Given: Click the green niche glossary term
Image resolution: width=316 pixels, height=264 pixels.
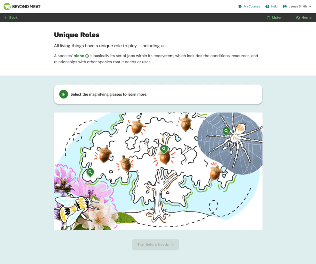Looking at the screenshot, I should coord(79,56).
